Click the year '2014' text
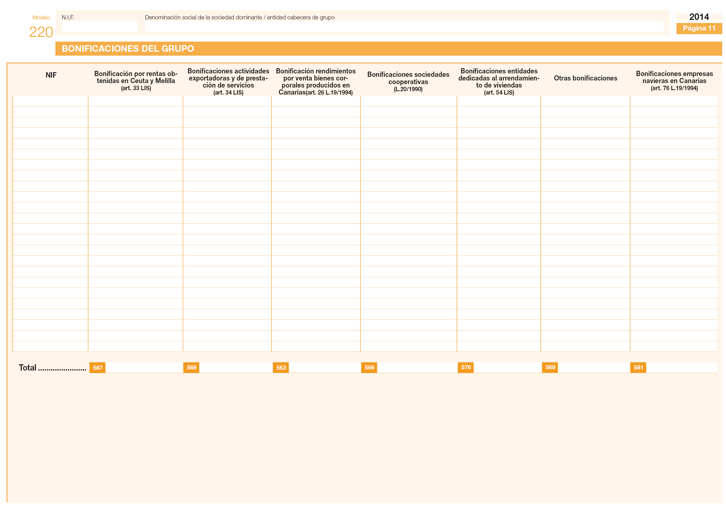Image resolution: width=726 pixels, height=514 pixels. (x=699, y=17)
